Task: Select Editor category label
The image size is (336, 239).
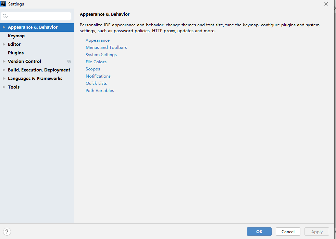Action: 14,44
